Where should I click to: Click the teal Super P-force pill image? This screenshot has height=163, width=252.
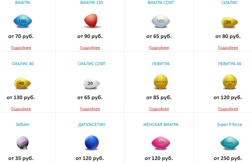[x=230, y=143]
